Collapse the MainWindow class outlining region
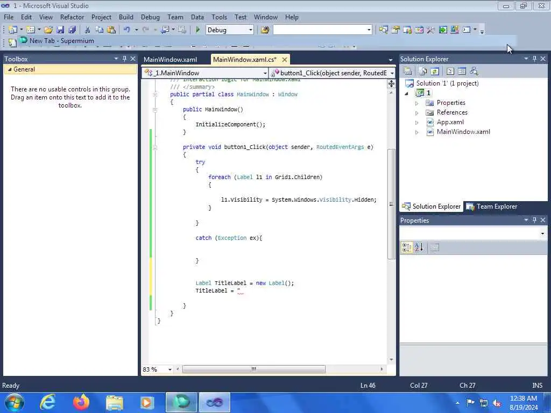The image size is (551, 413). coord(155,95)
